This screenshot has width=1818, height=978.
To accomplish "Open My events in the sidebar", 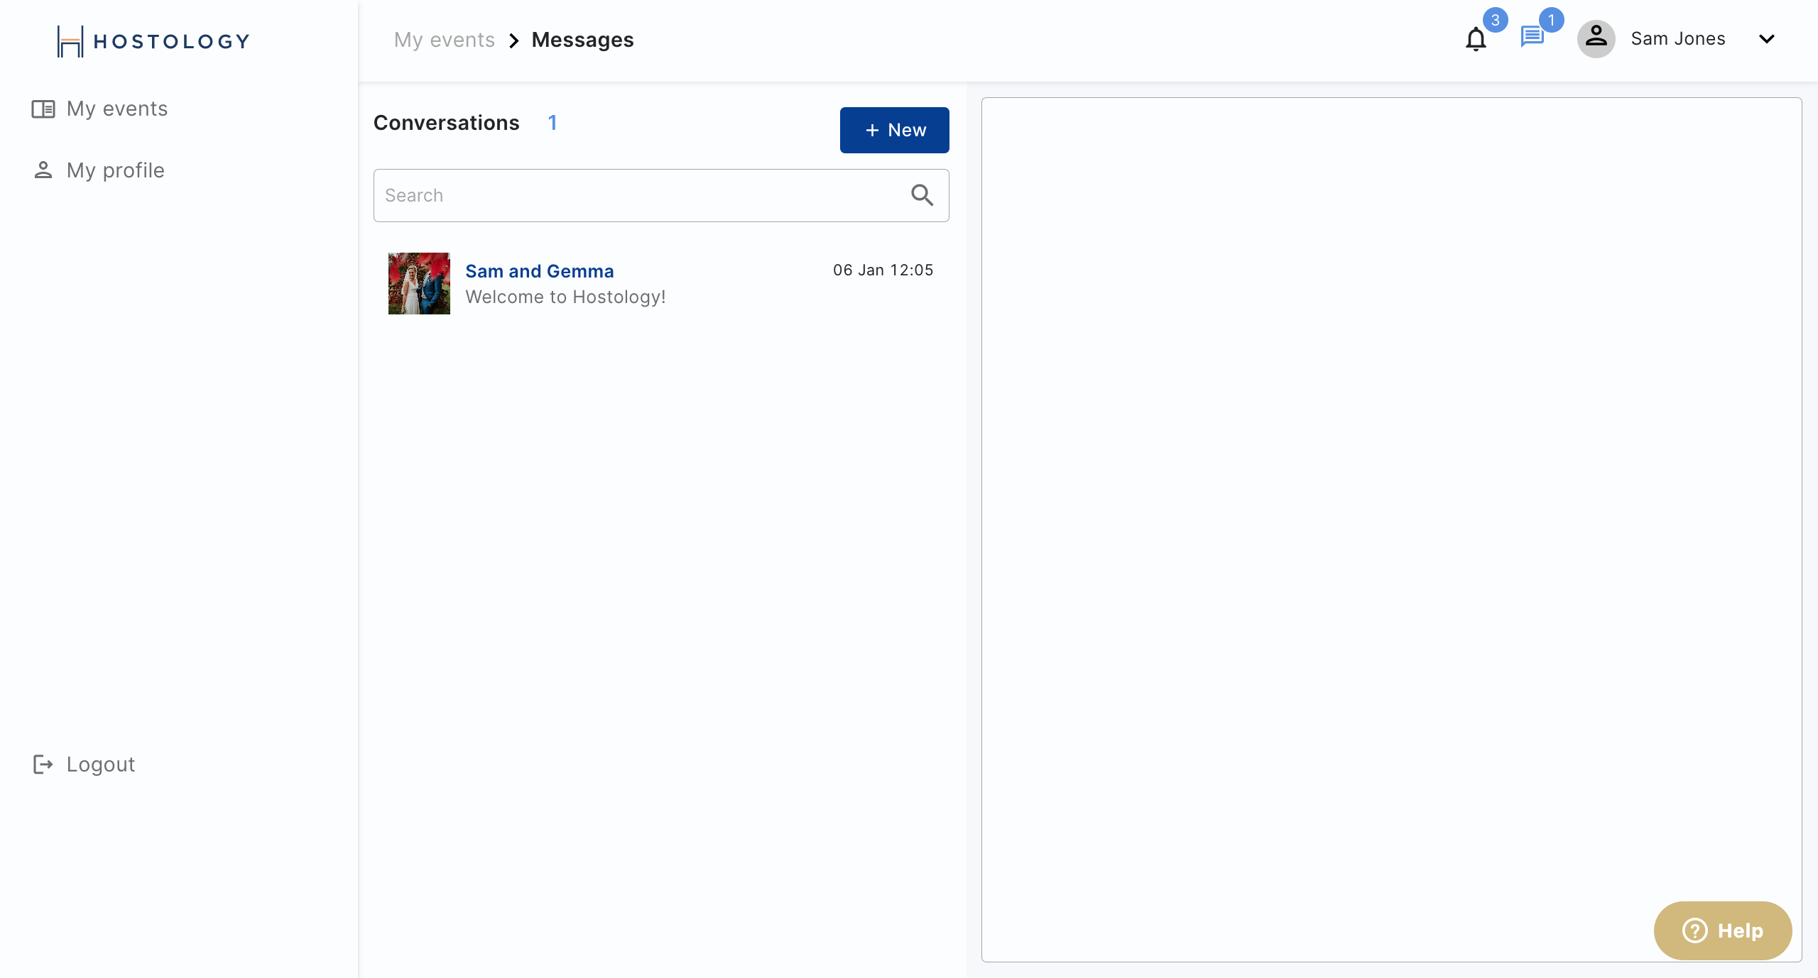I will [x=99, y=109].
